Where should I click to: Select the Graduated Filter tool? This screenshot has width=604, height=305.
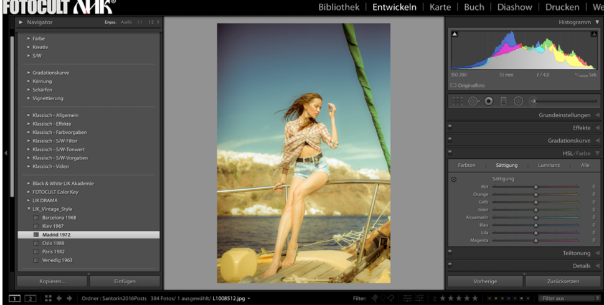(504, 101)
